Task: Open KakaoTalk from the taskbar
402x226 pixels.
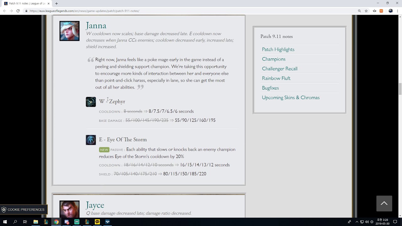Action: (97, 222)
